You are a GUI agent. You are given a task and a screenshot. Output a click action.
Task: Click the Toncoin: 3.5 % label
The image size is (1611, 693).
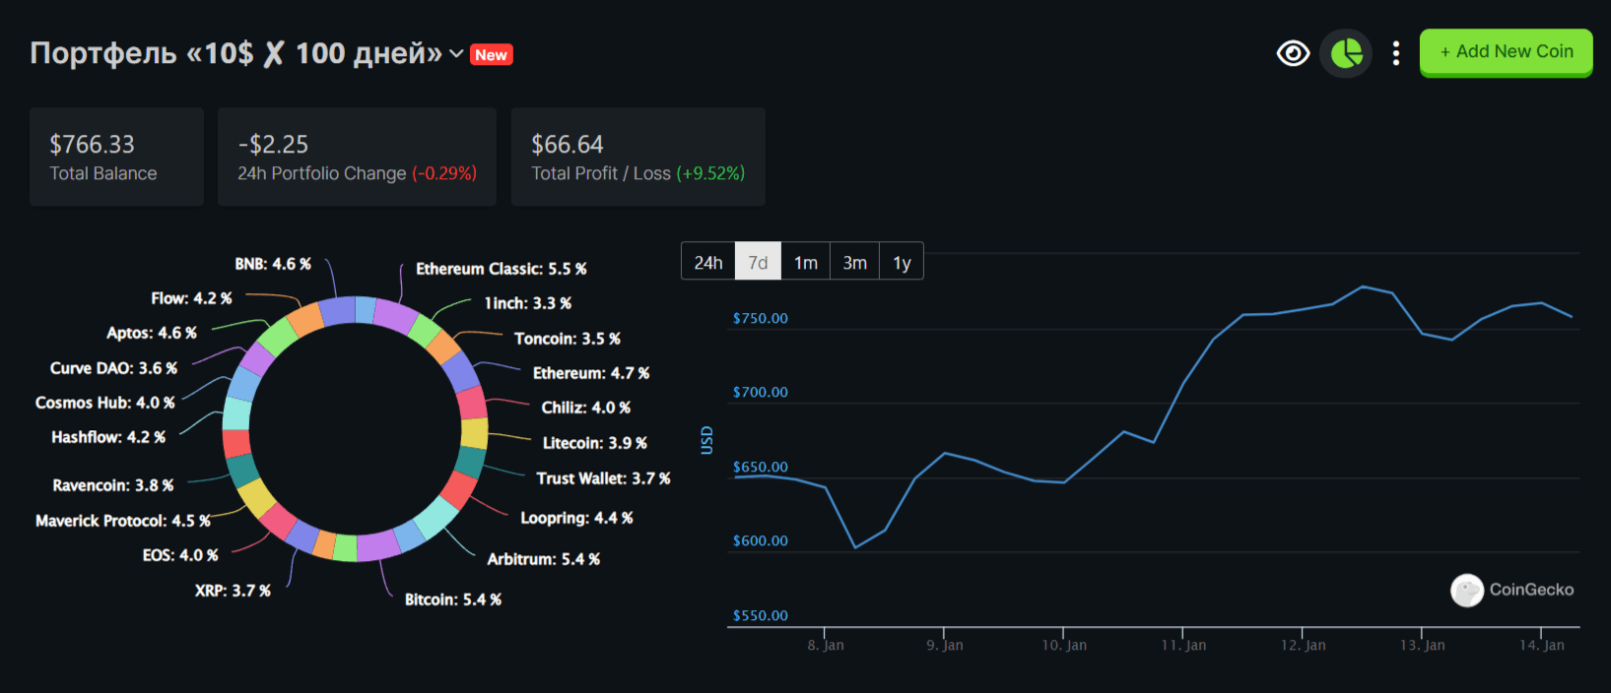[568, 339]
